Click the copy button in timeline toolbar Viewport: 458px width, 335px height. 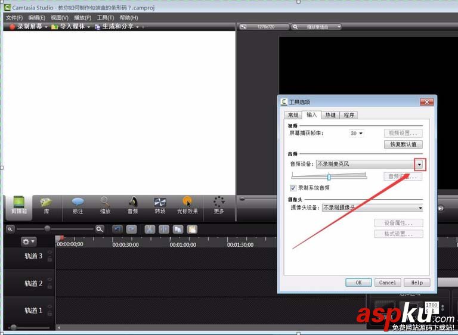coord(178,229)
